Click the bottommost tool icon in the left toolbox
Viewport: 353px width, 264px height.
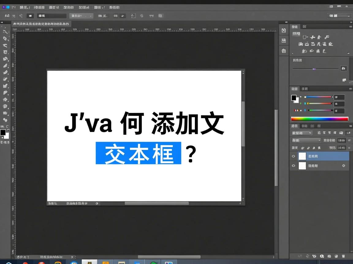pos(6,120)
